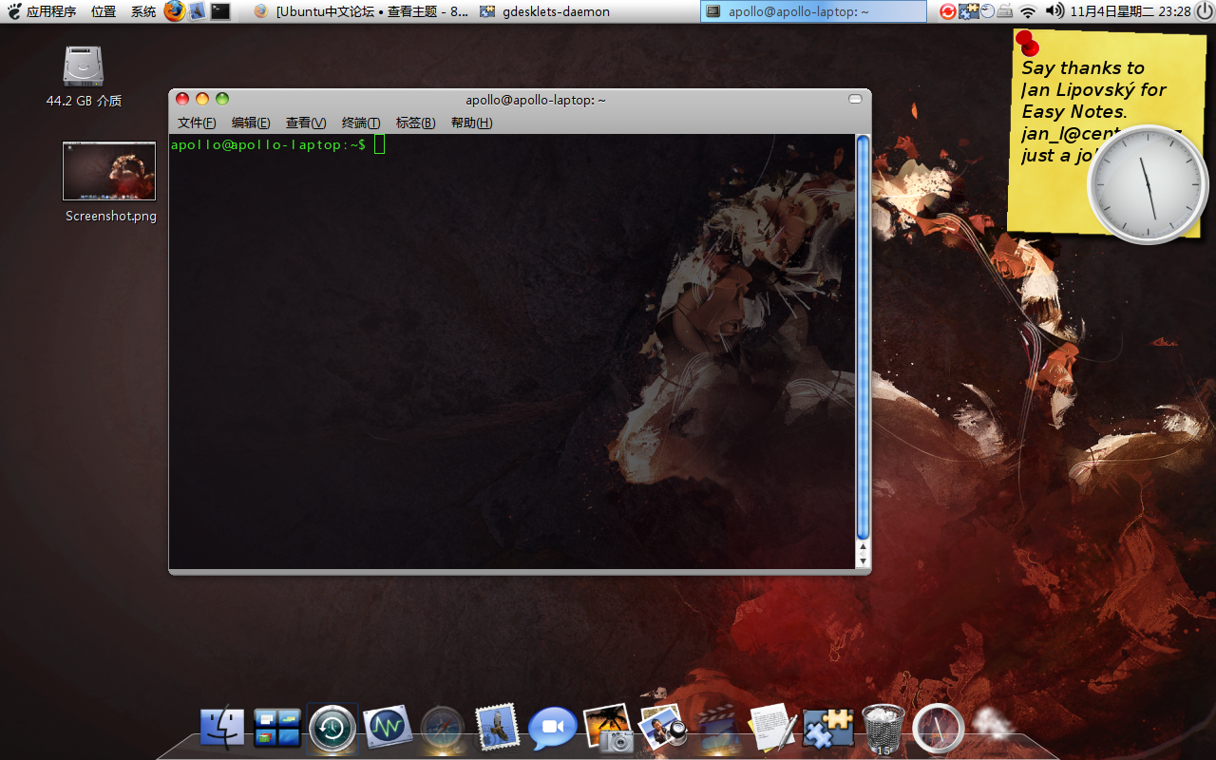Screen dimensions: 1216x760
Task: Click the round bird tray icon
Action: pos(988,11)
